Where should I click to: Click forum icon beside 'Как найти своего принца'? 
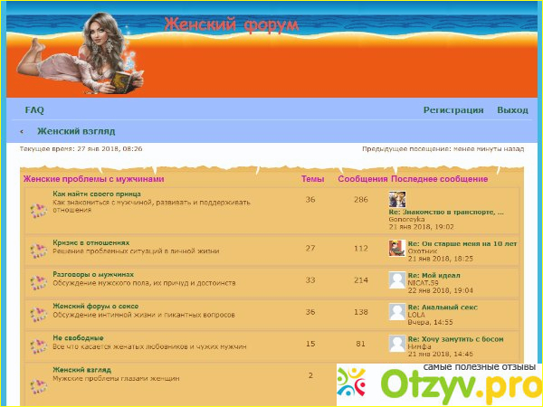coord(38,210)
